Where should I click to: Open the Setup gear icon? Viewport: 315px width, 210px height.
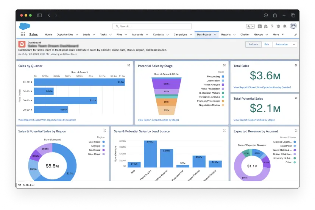(278, 26)
